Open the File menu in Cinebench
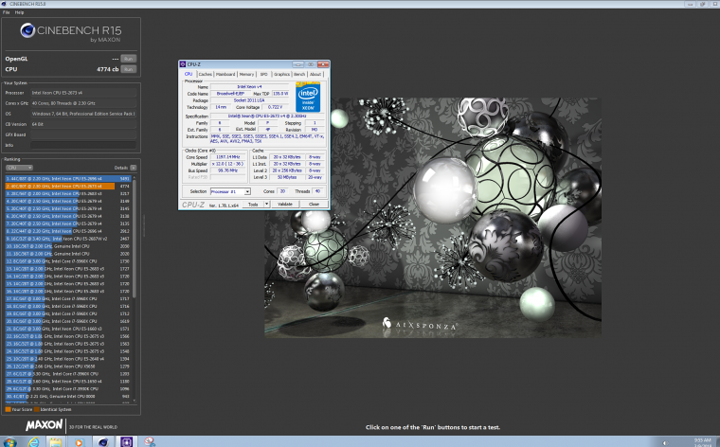 click(x=6, y=12)
